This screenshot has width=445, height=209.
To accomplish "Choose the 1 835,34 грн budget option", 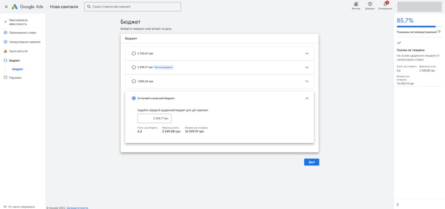I will [133, 81].
